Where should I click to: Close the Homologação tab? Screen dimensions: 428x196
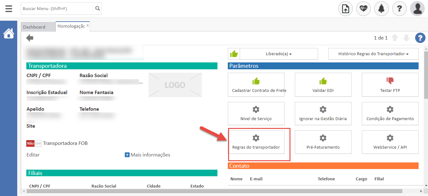pyautogui.click(x=88, y=25)
